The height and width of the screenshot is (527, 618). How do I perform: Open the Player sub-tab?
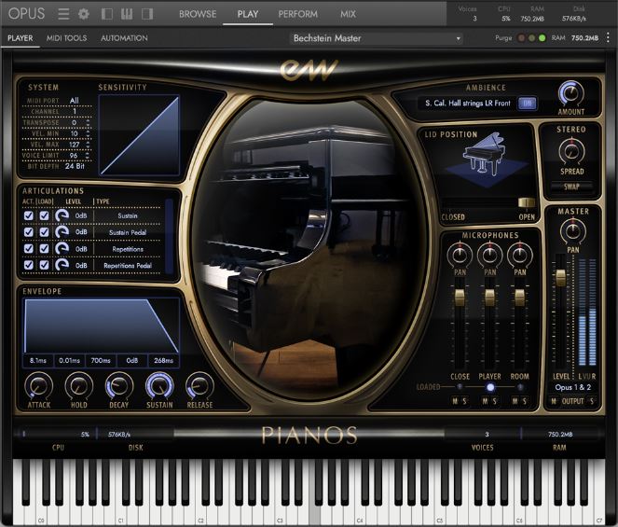[x=21, y=38]
